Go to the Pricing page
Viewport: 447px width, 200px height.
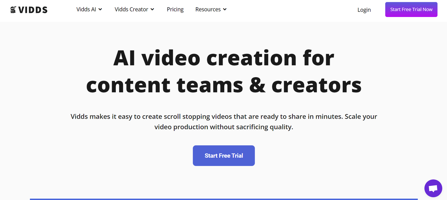coord(175,9)
